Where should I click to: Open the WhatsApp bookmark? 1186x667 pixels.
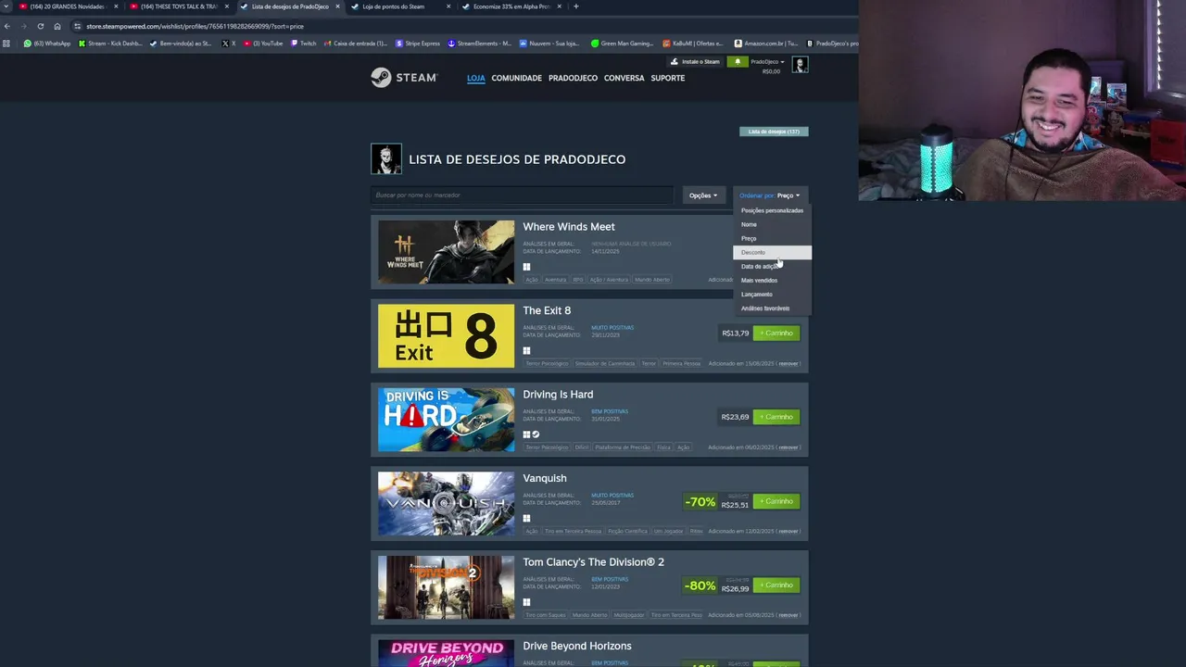tap(47, 44)
